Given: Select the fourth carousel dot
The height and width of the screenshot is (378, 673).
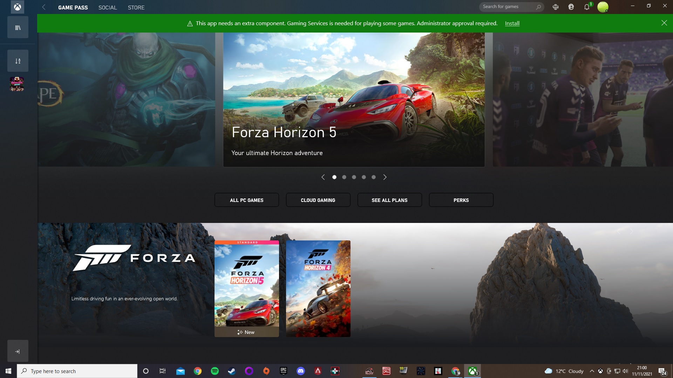Looking at the screenshot, I should (x=364, y=177).
